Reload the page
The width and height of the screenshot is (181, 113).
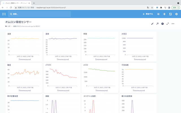11,8
